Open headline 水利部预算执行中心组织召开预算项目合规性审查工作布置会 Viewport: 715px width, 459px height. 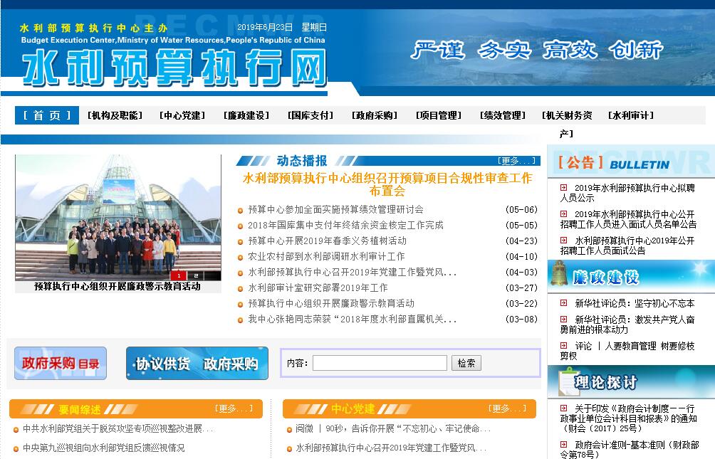tap(387, 184)
